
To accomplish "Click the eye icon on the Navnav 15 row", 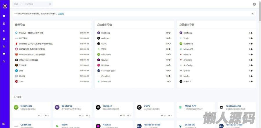I will [x=169, y=60].
